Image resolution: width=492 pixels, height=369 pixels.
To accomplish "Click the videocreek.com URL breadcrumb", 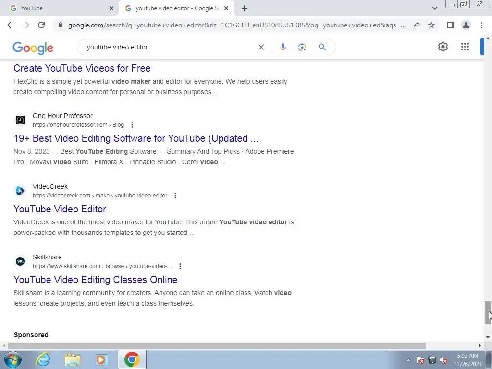I will pos(100,196).
